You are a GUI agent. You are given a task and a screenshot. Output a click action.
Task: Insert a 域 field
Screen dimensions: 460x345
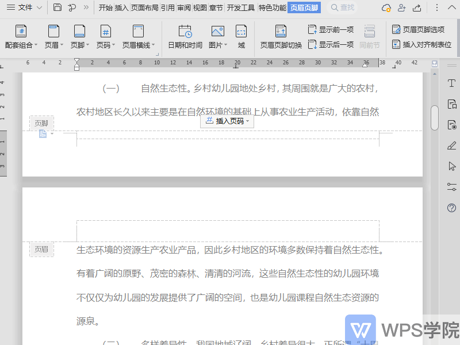[241, 36]
